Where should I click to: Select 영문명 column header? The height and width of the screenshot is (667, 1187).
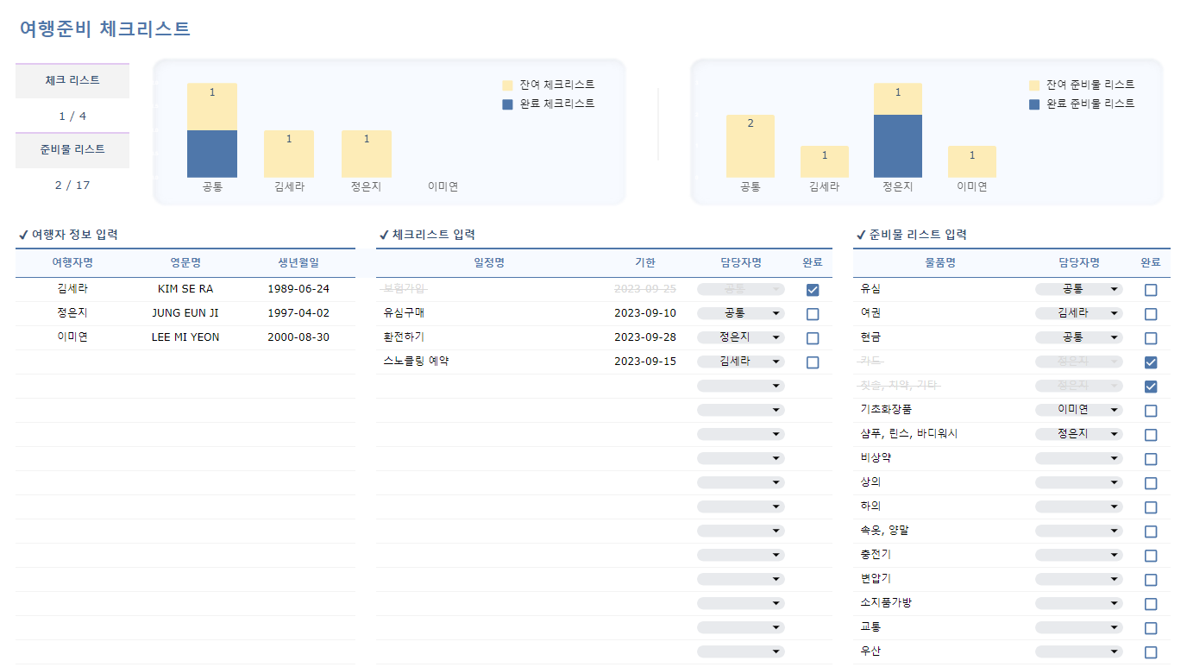click(185, 263)
